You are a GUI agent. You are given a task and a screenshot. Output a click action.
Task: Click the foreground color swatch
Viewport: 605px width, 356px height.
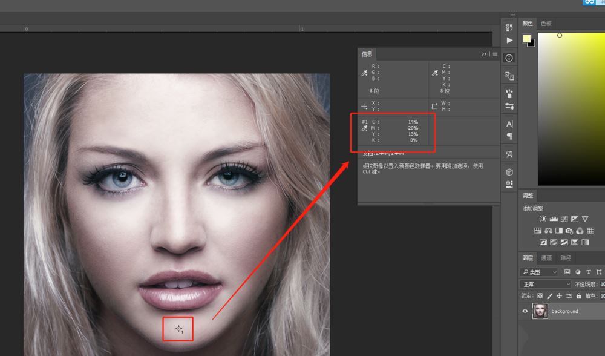(x=526, y=38)
